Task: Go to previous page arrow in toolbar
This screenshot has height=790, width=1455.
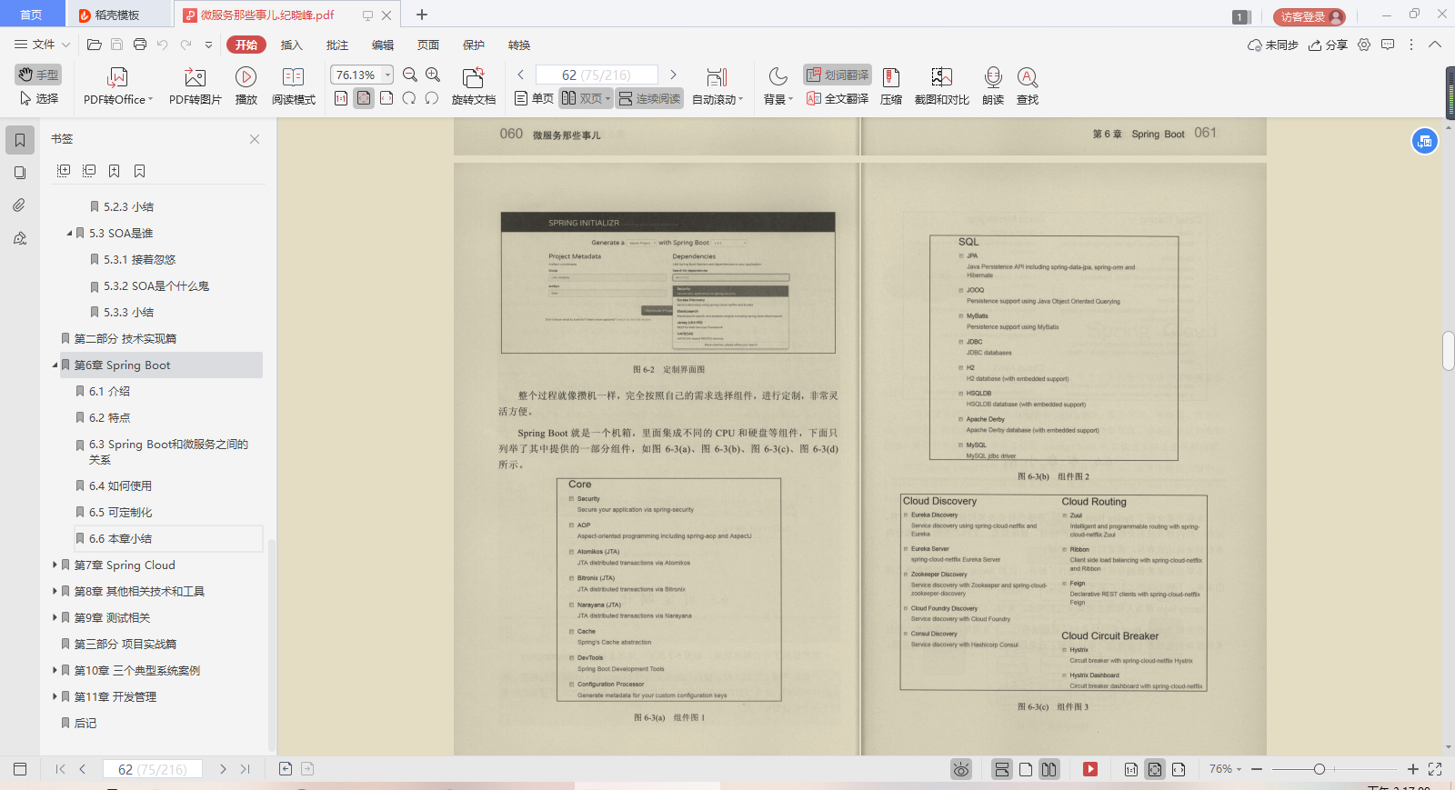Action: [x=520, y=75]
